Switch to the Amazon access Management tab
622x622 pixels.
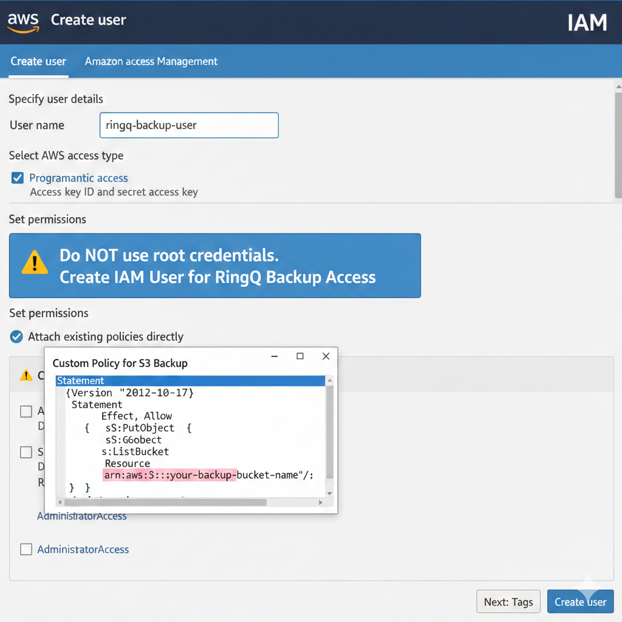click(151, 61)
